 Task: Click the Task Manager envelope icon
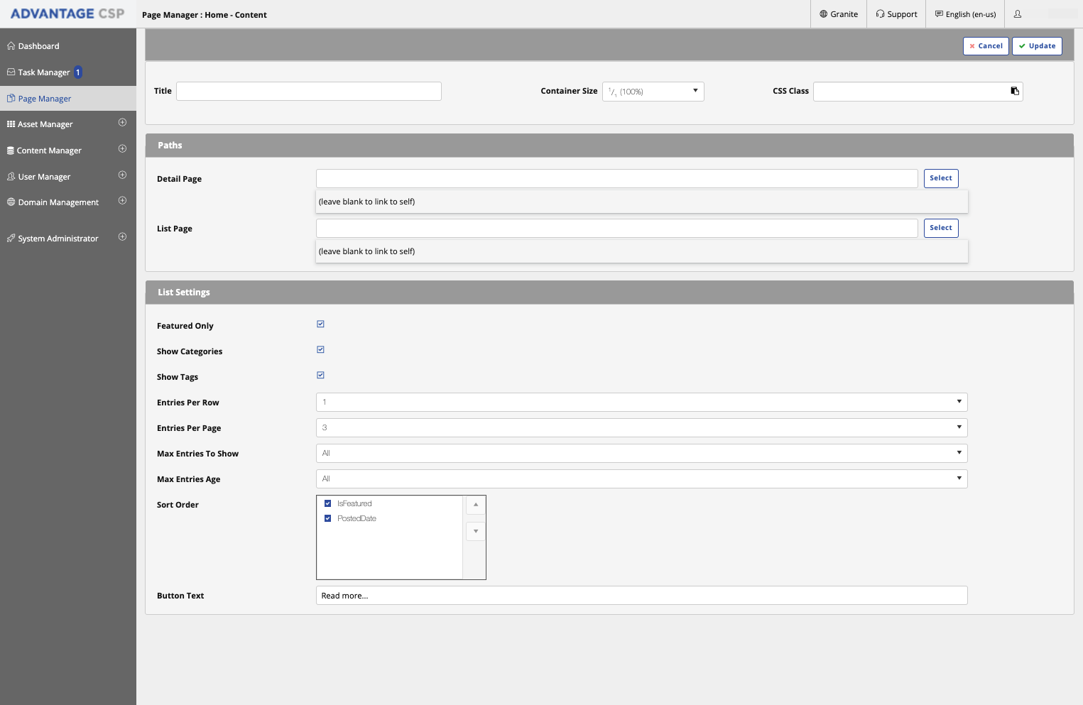click(x=11, y=72)
